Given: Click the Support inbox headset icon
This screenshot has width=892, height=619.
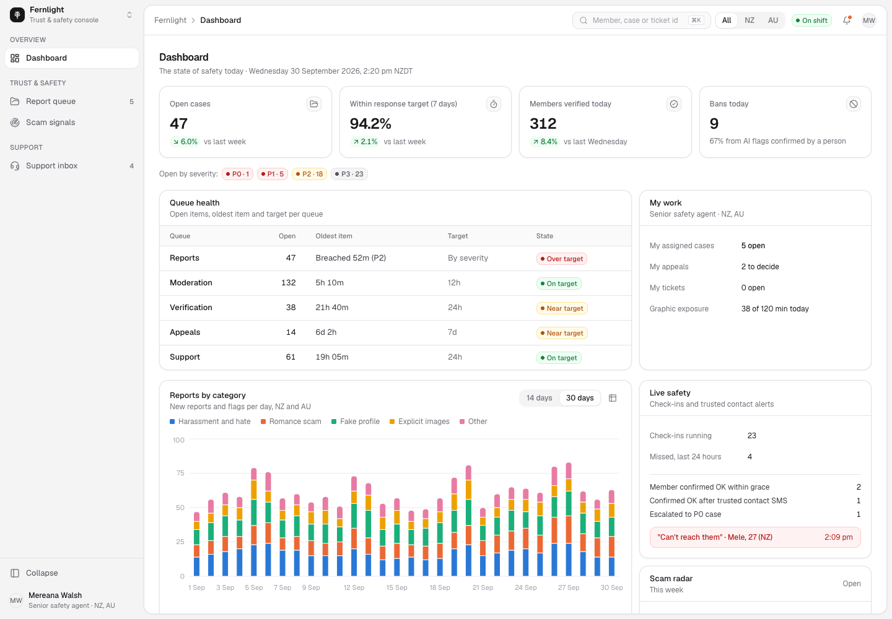Looking at the screenshot, I should tap(15, 166).
